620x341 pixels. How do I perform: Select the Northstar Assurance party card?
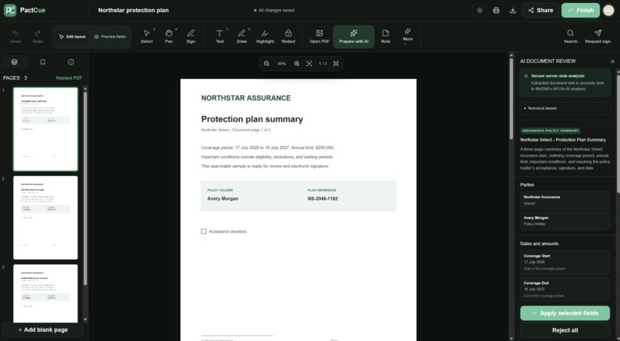pyautogui.click(x=565, y=200)
